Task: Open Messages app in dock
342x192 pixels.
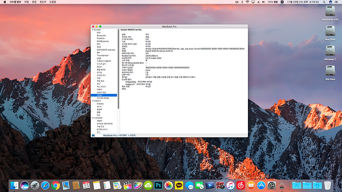Action: (x=189, y=185)
